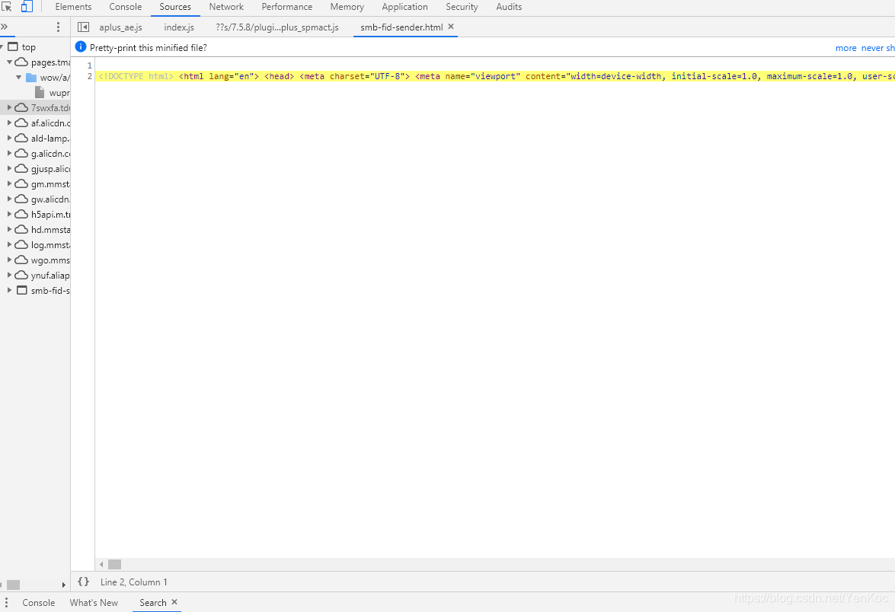Viewport: 895px width, 612px height.
Task: Open the What's New drawer tab
Action: (x=94, y=603)
